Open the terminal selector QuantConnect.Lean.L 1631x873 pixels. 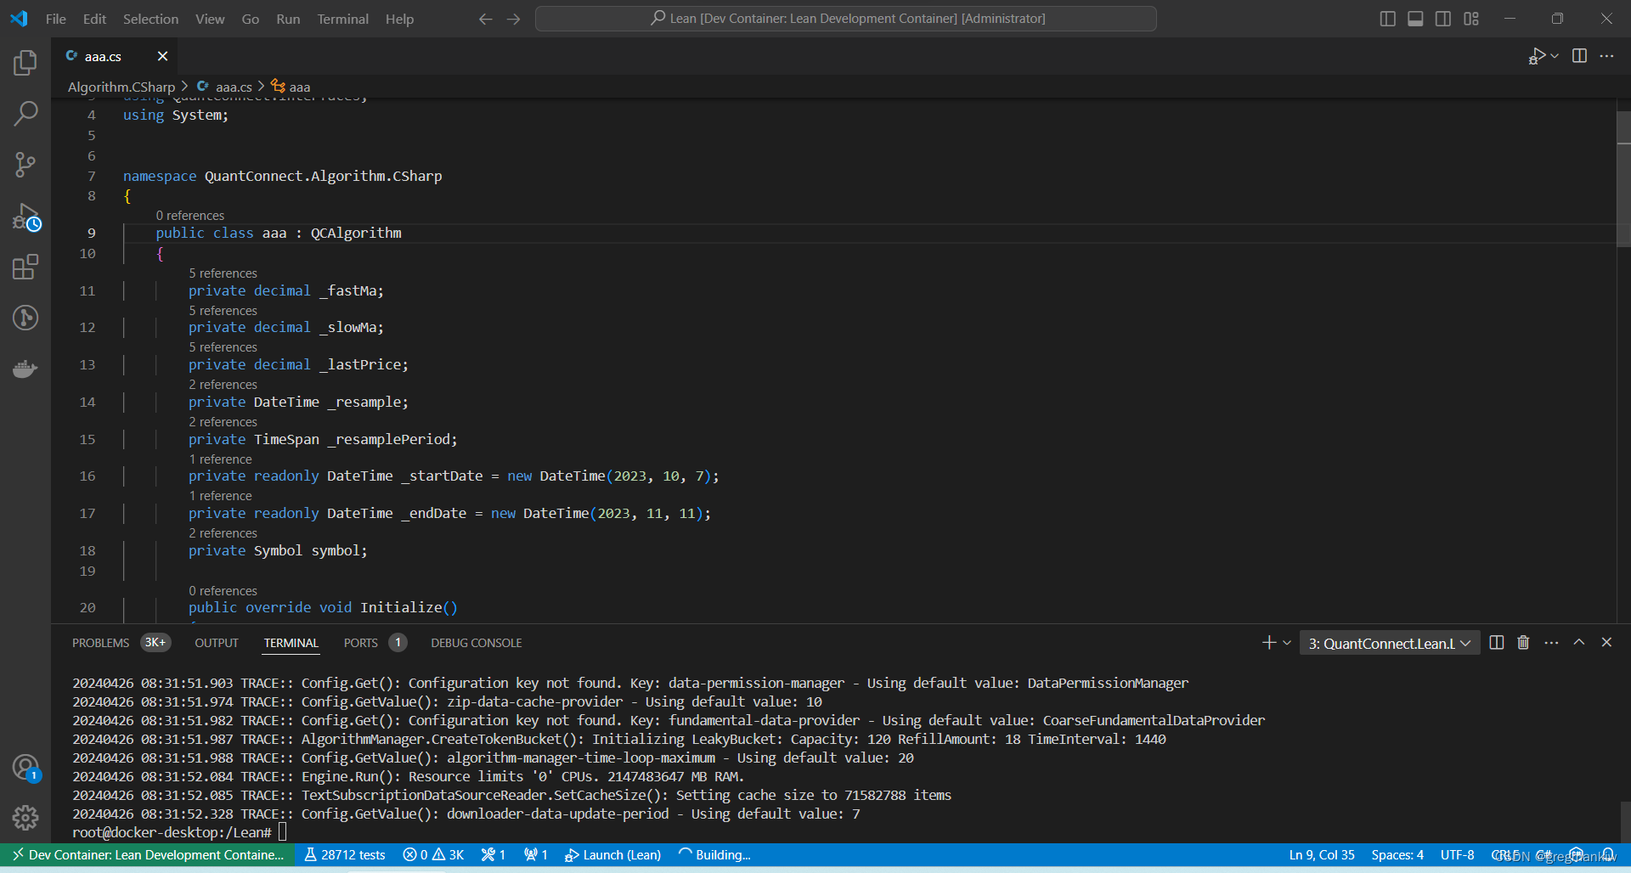1390,644
